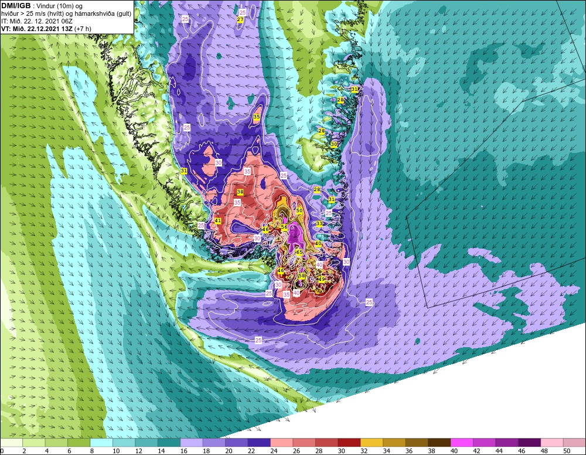Click the yellow max gust label 49
Screen dimensions: 586x455
point(321,279)
